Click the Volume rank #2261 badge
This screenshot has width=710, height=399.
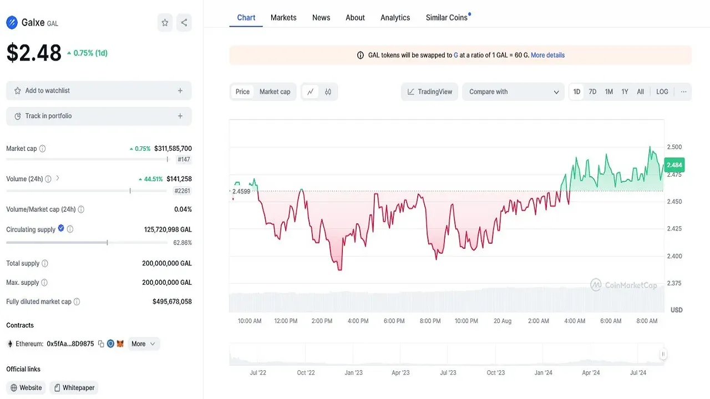point(182,191)
